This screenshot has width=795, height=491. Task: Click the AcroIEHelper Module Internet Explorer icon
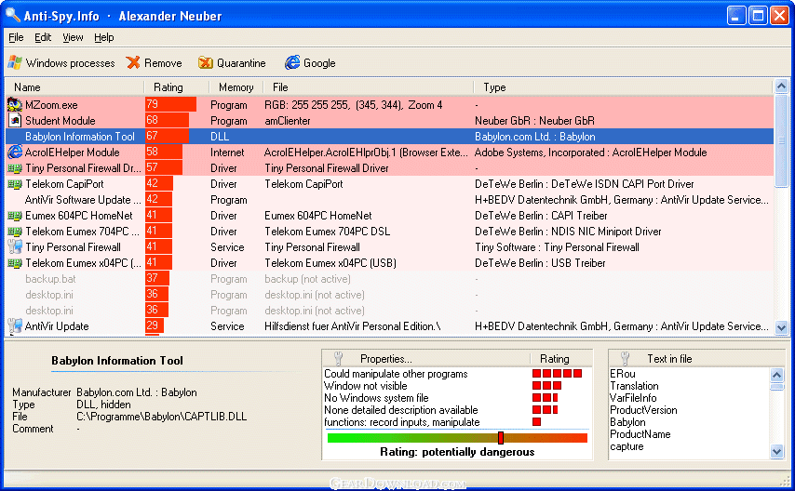point(15,152)
